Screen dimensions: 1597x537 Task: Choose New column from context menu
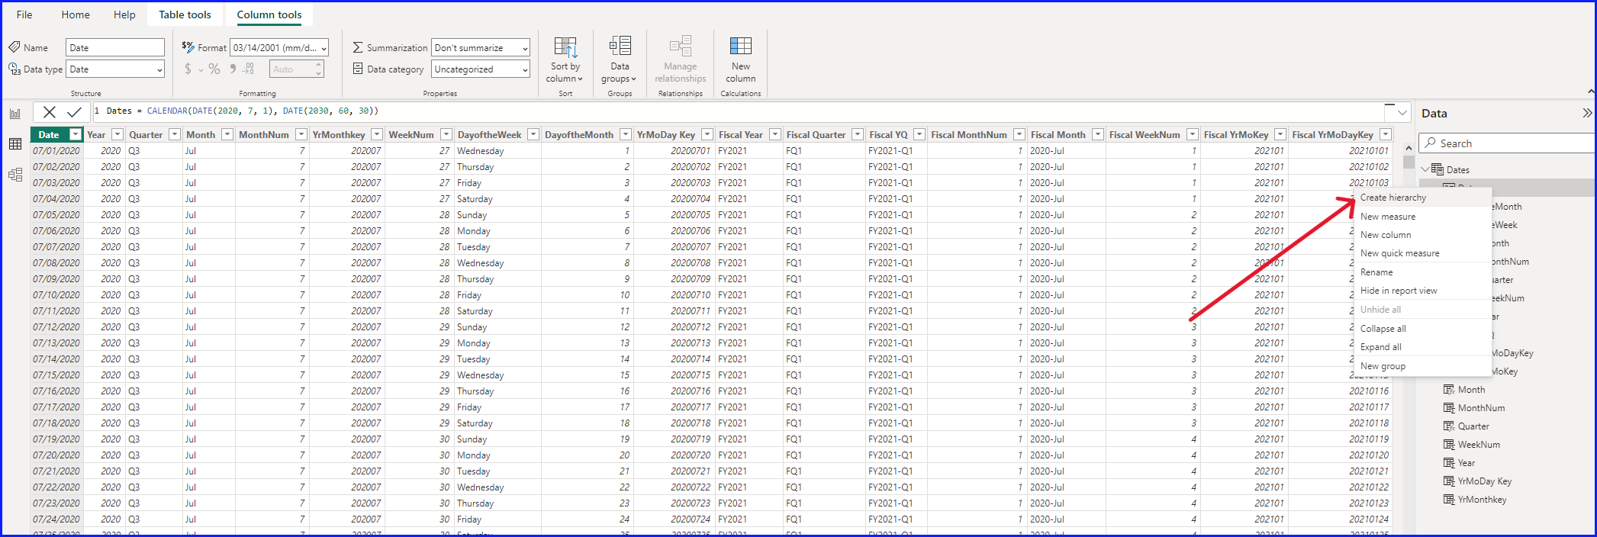[1423, 235]
